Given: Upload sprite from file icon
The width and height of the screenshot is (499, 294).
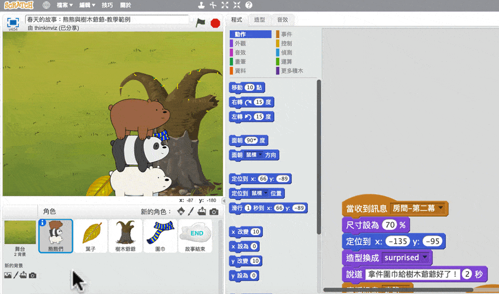Looking at the screenshot, I should click(x=202, y=211).
